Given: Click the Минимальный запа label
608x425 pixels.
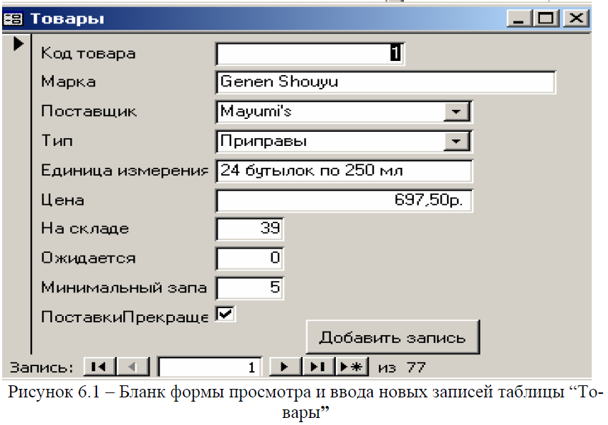Looking at the screenshot, I should 124,288.
